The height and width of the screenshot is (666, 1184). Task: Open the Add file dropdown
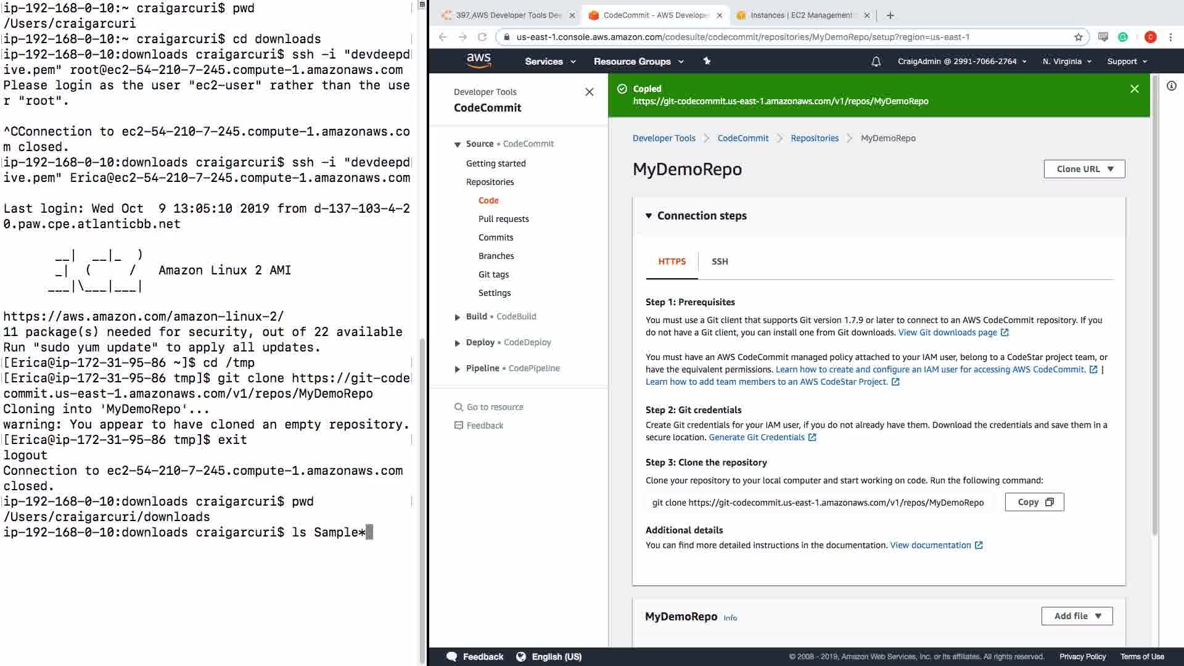[1077, 616]
